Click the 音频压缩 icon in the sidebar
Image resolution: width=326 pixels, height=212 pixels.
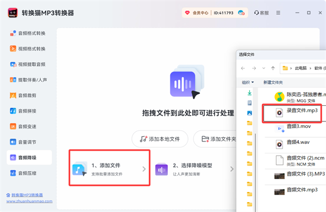coord(13,173)
